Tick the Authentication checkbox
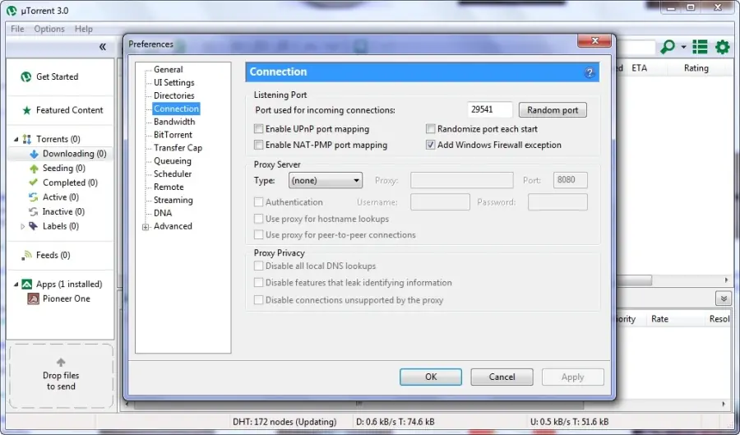The width and height of the screenshot is (740, 435). pyautogui.click(x=259, y=202)
